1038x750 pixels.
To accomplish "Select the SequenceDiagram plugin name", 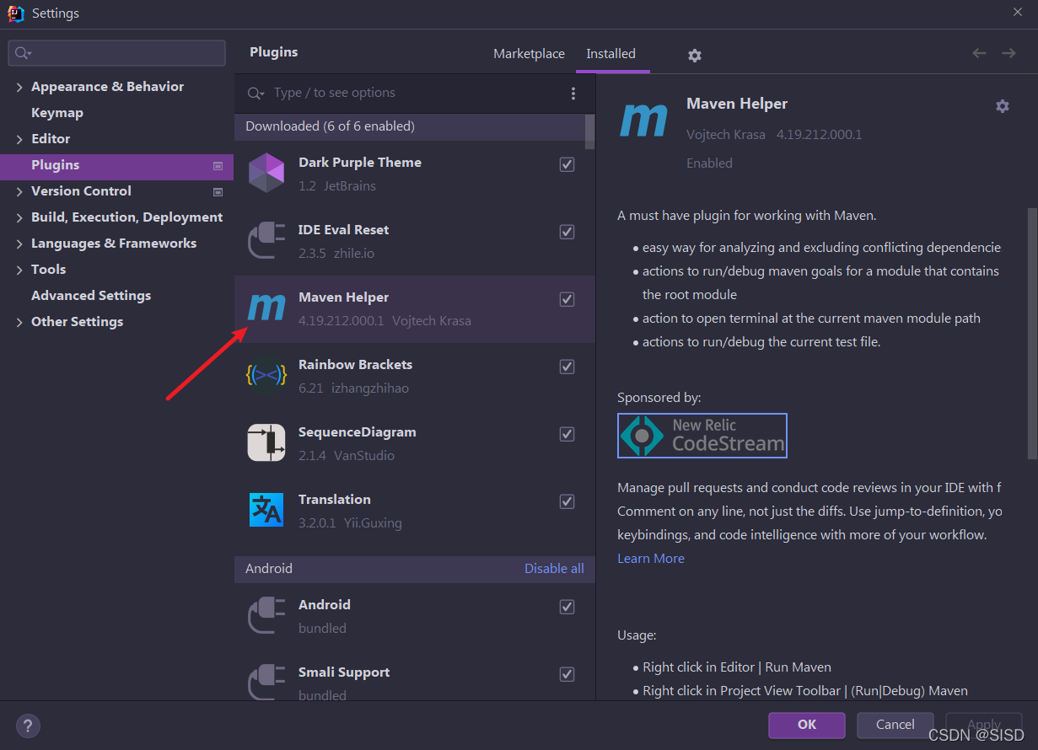I will (358, 432).
